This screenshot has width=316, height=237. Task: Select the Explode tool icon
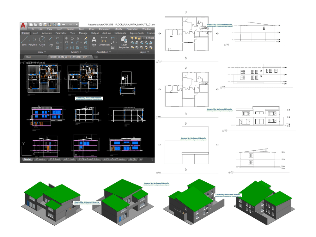pyautogui.click(x=86, y=43)
